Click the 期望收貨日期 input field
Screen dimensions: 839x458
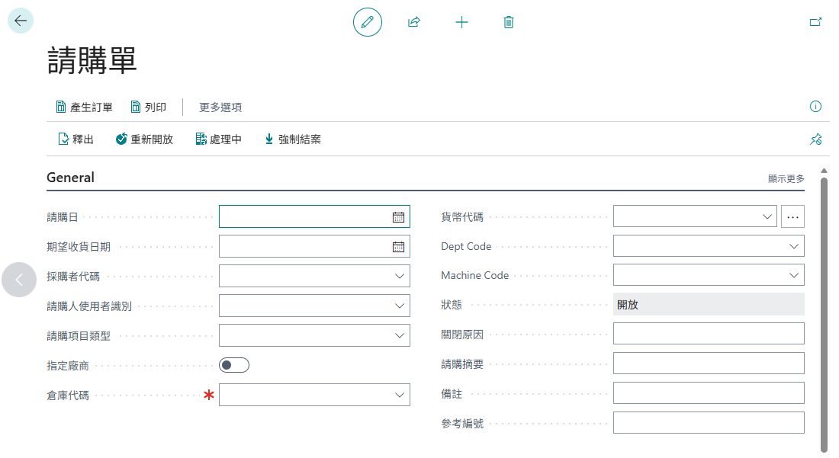coord(314,246)
